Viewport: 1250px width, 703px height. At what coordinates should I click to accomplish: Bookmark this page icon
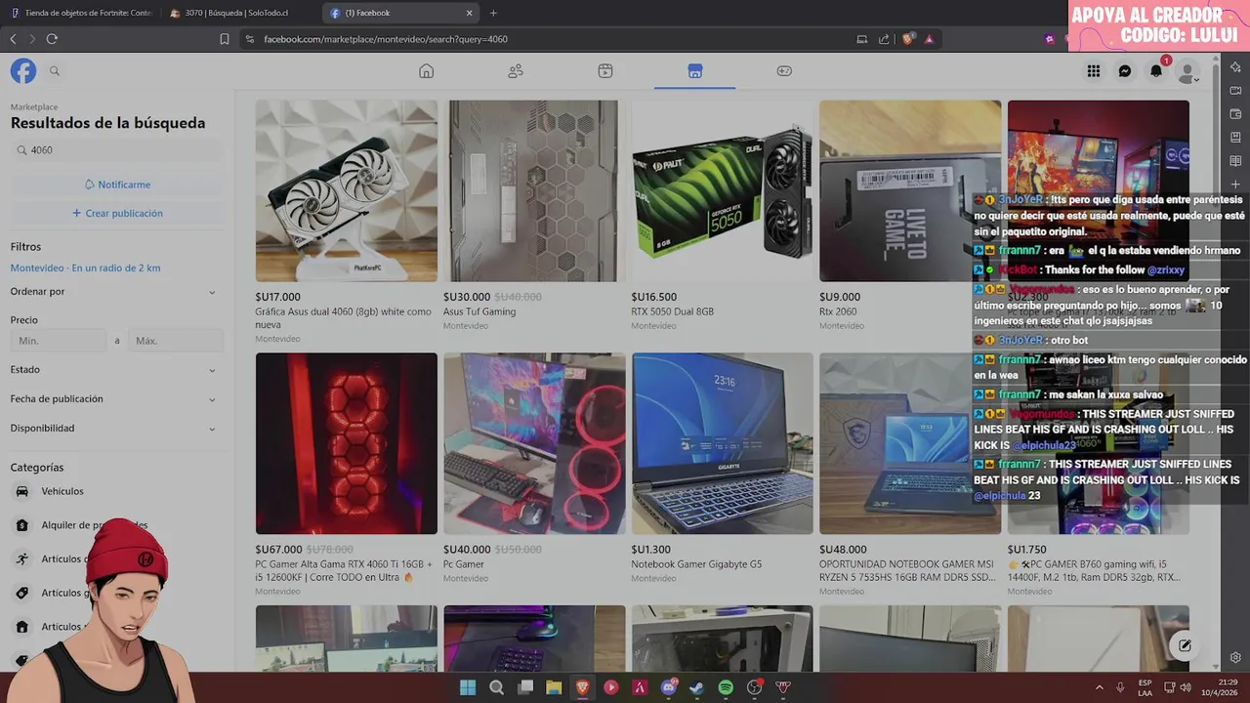[x=225, y=39]
